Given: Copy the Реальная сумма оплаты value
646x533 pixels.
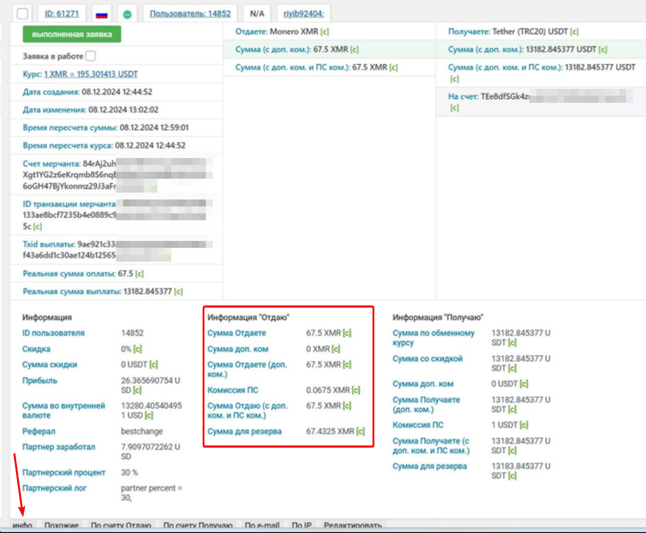Looking at the screenshot, I should pos(140,274).
